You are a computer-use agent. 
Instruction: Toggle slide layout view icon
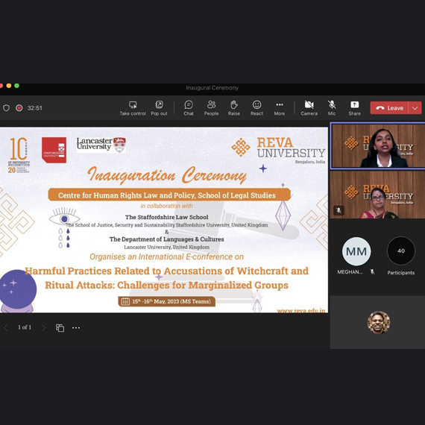coord(60,327)
